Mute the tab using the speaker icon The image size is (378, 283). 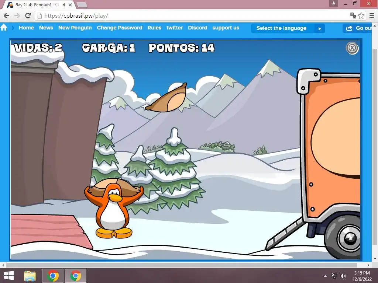(x=64, y=4)
